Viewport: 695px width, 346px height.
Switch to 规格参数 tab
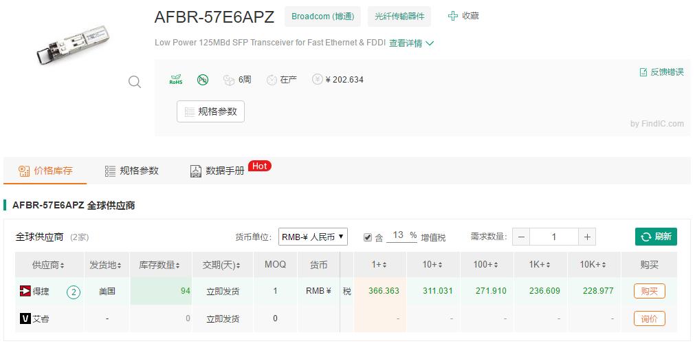[131, 171]
